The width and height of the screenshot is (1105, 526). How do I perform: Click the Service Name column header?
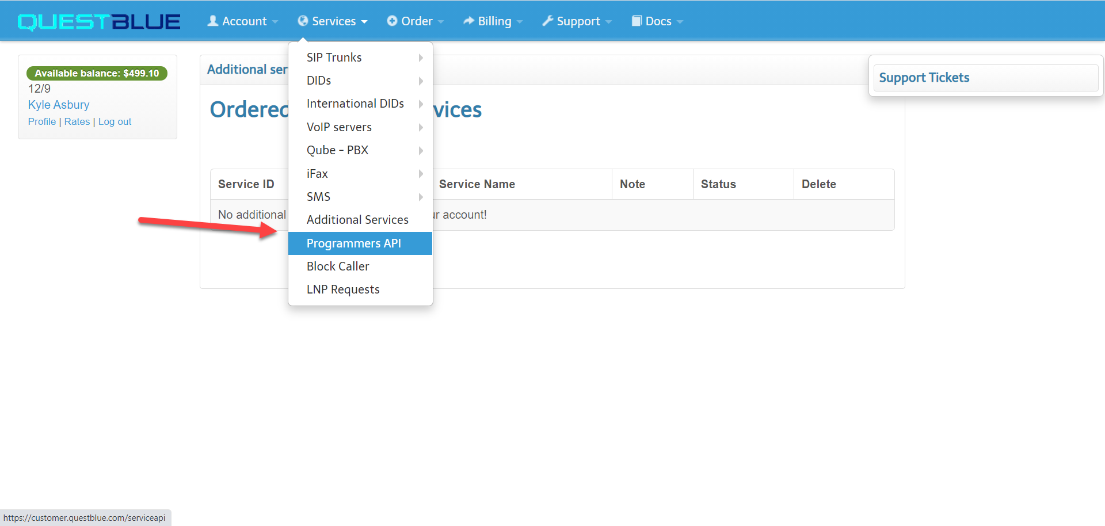pos(477,184)
